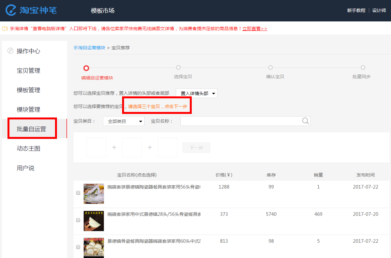This screenshot has width=391, height=258.
Task: Check the box for the 813 priced item
Action: click(78, 247)
